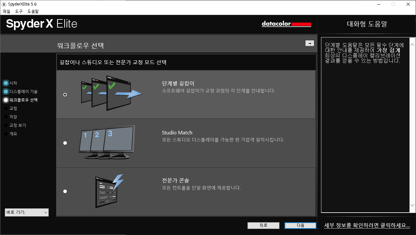Select the 전문가 콘솔 radio button
The image size is (416, 235).
(65, 191)
